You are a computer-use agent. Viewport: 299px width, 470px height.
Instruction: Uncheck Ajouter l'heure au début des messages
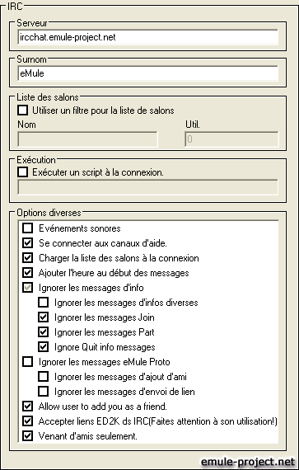pos(27,273)
